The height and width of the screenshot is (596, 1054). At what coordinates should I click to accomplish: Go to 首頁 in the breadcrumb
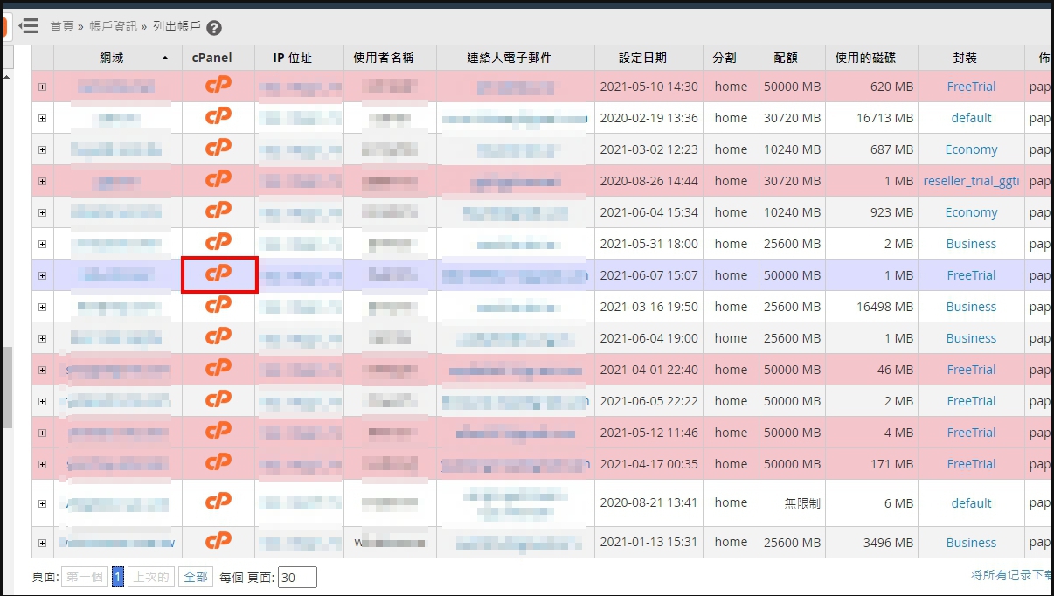point(61,26)
